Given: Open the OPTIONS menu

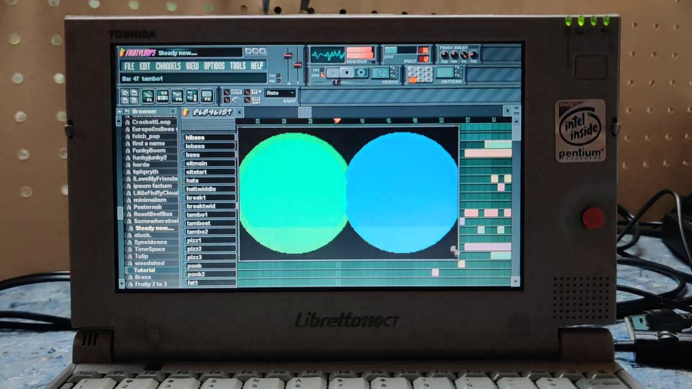Looking at the screenshot, I should coord(214,66).
